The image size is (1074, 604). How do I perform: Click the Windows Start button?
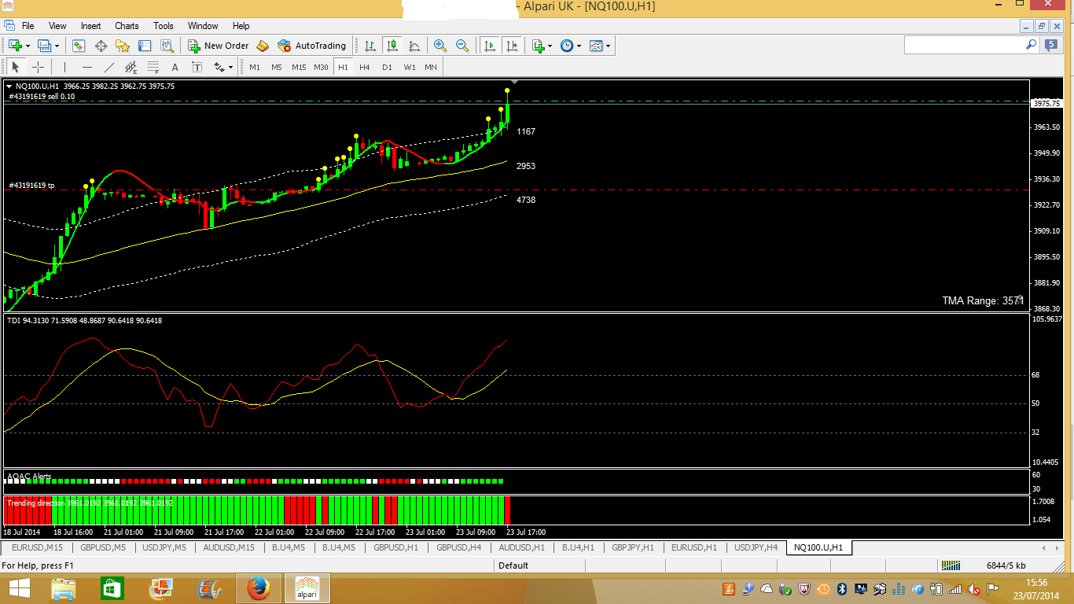coord(19,588)
